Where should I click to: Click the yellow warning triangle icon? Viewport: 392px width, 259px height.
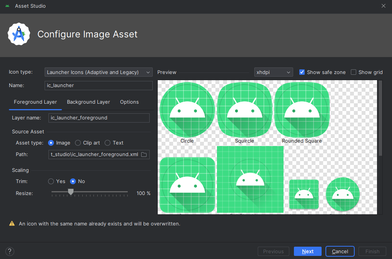(12, 224)
